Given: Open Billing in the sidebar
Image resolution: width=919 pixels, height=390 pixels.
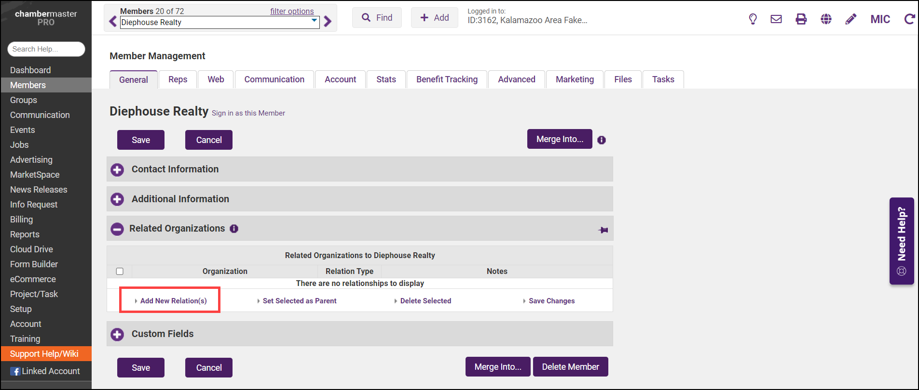Looking at the screenshot, I should [22, 220].
